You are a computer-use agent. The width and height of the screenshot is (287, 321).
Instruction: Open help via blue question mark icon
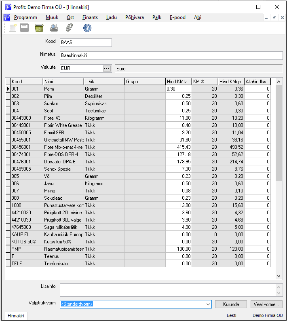pos(87,28)
